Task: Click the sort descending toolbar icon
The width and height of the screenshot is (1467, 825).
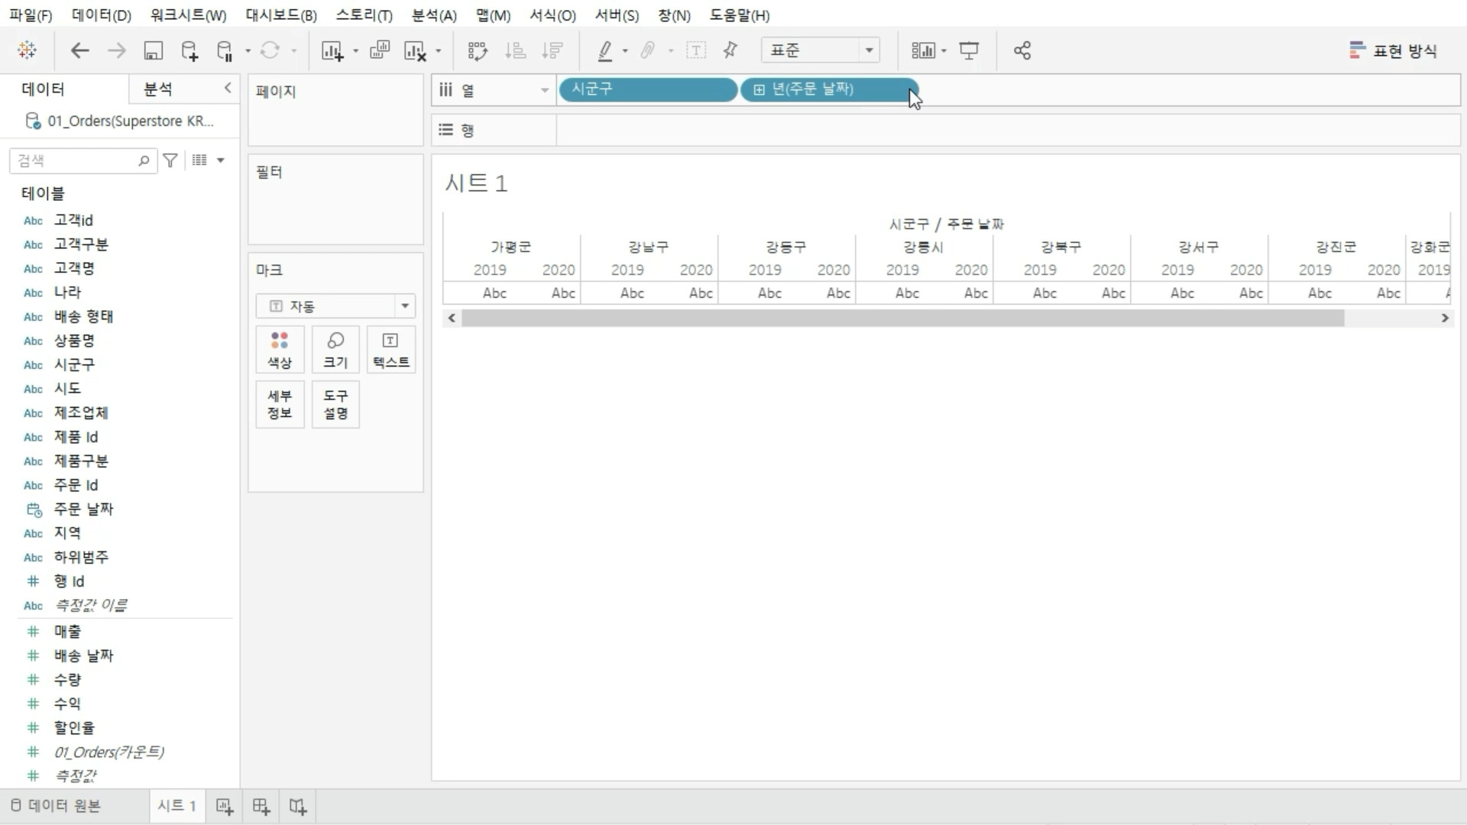Action: point(552,51)
